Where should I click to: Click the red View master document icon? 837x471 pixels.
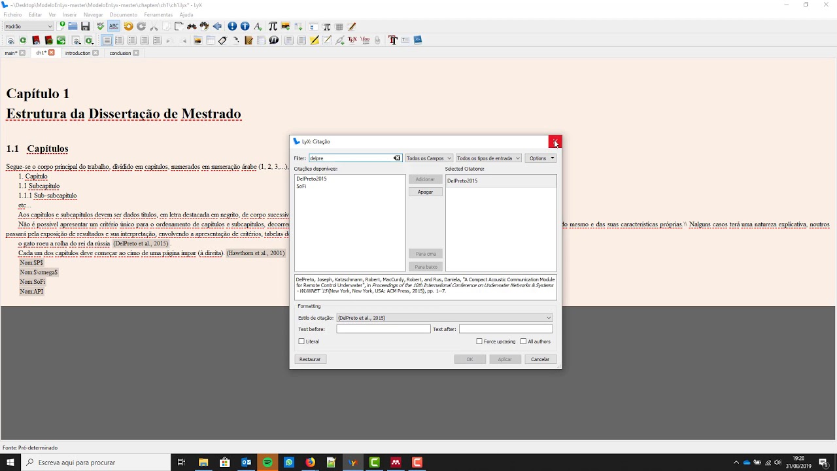pyautogui.click(x=36, y=40)
